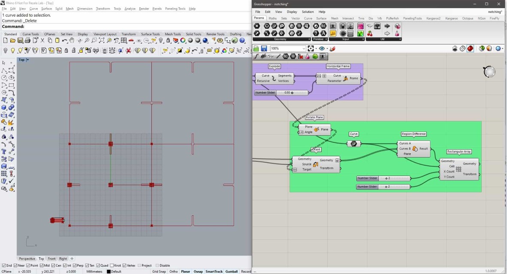
Task: Select the Text primitive A component icon
Action: click(x=323, y=33)
